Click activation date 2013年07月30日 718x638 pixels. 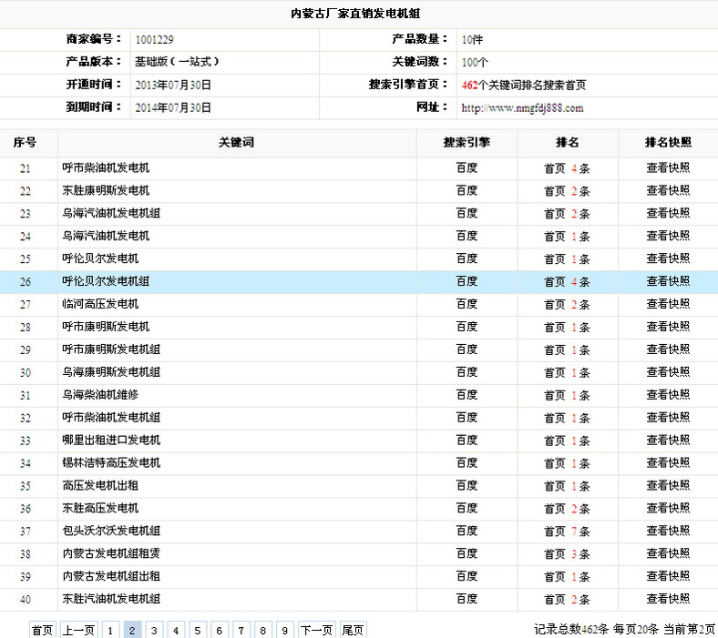pyautogui.click(x=173, y=85)
